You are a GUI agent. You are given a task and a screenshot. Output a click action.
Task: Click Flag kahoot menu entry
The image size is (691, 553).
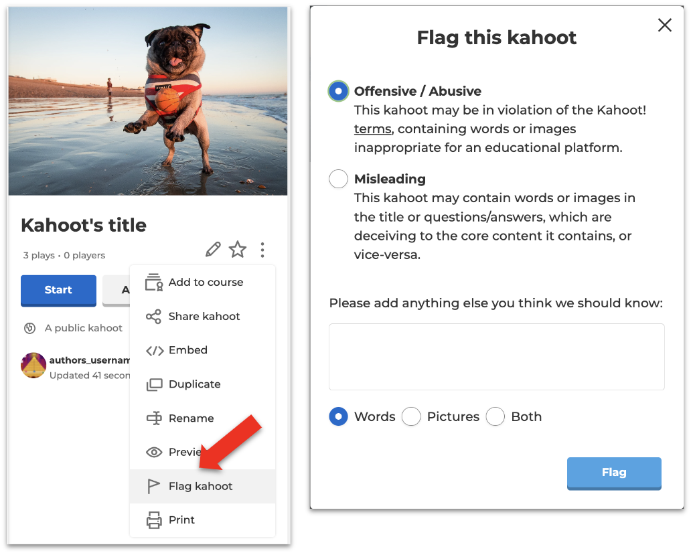(x=200, y=486)
